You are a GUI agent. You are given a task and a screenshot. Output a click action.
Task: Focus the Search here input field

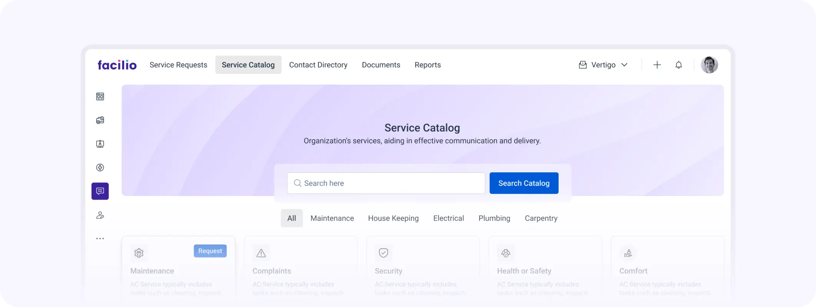click(386, 183)
